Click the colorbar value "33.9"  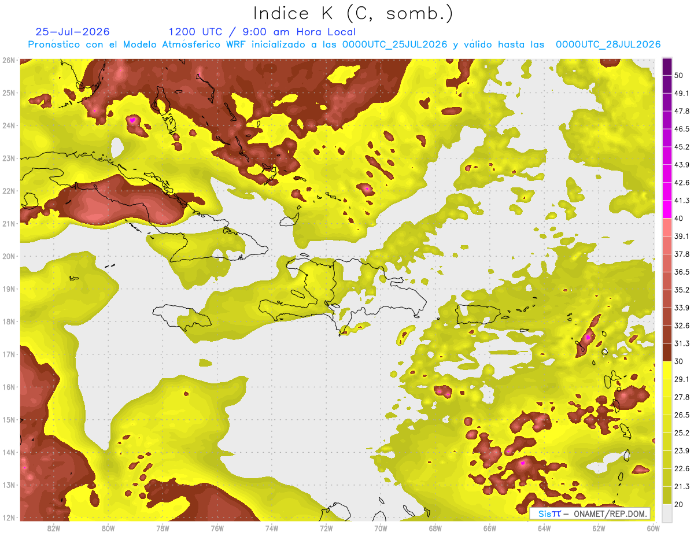pos(682,308)
